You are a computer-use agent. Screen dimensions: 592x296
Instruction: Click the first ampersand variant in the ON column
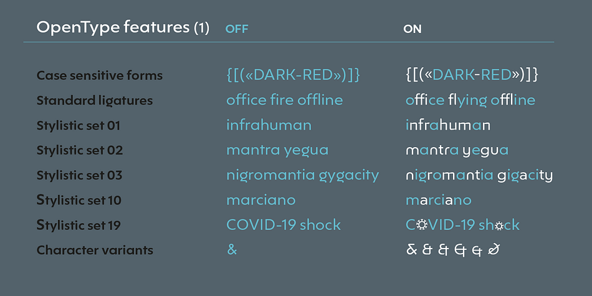(x=411, y=250)
